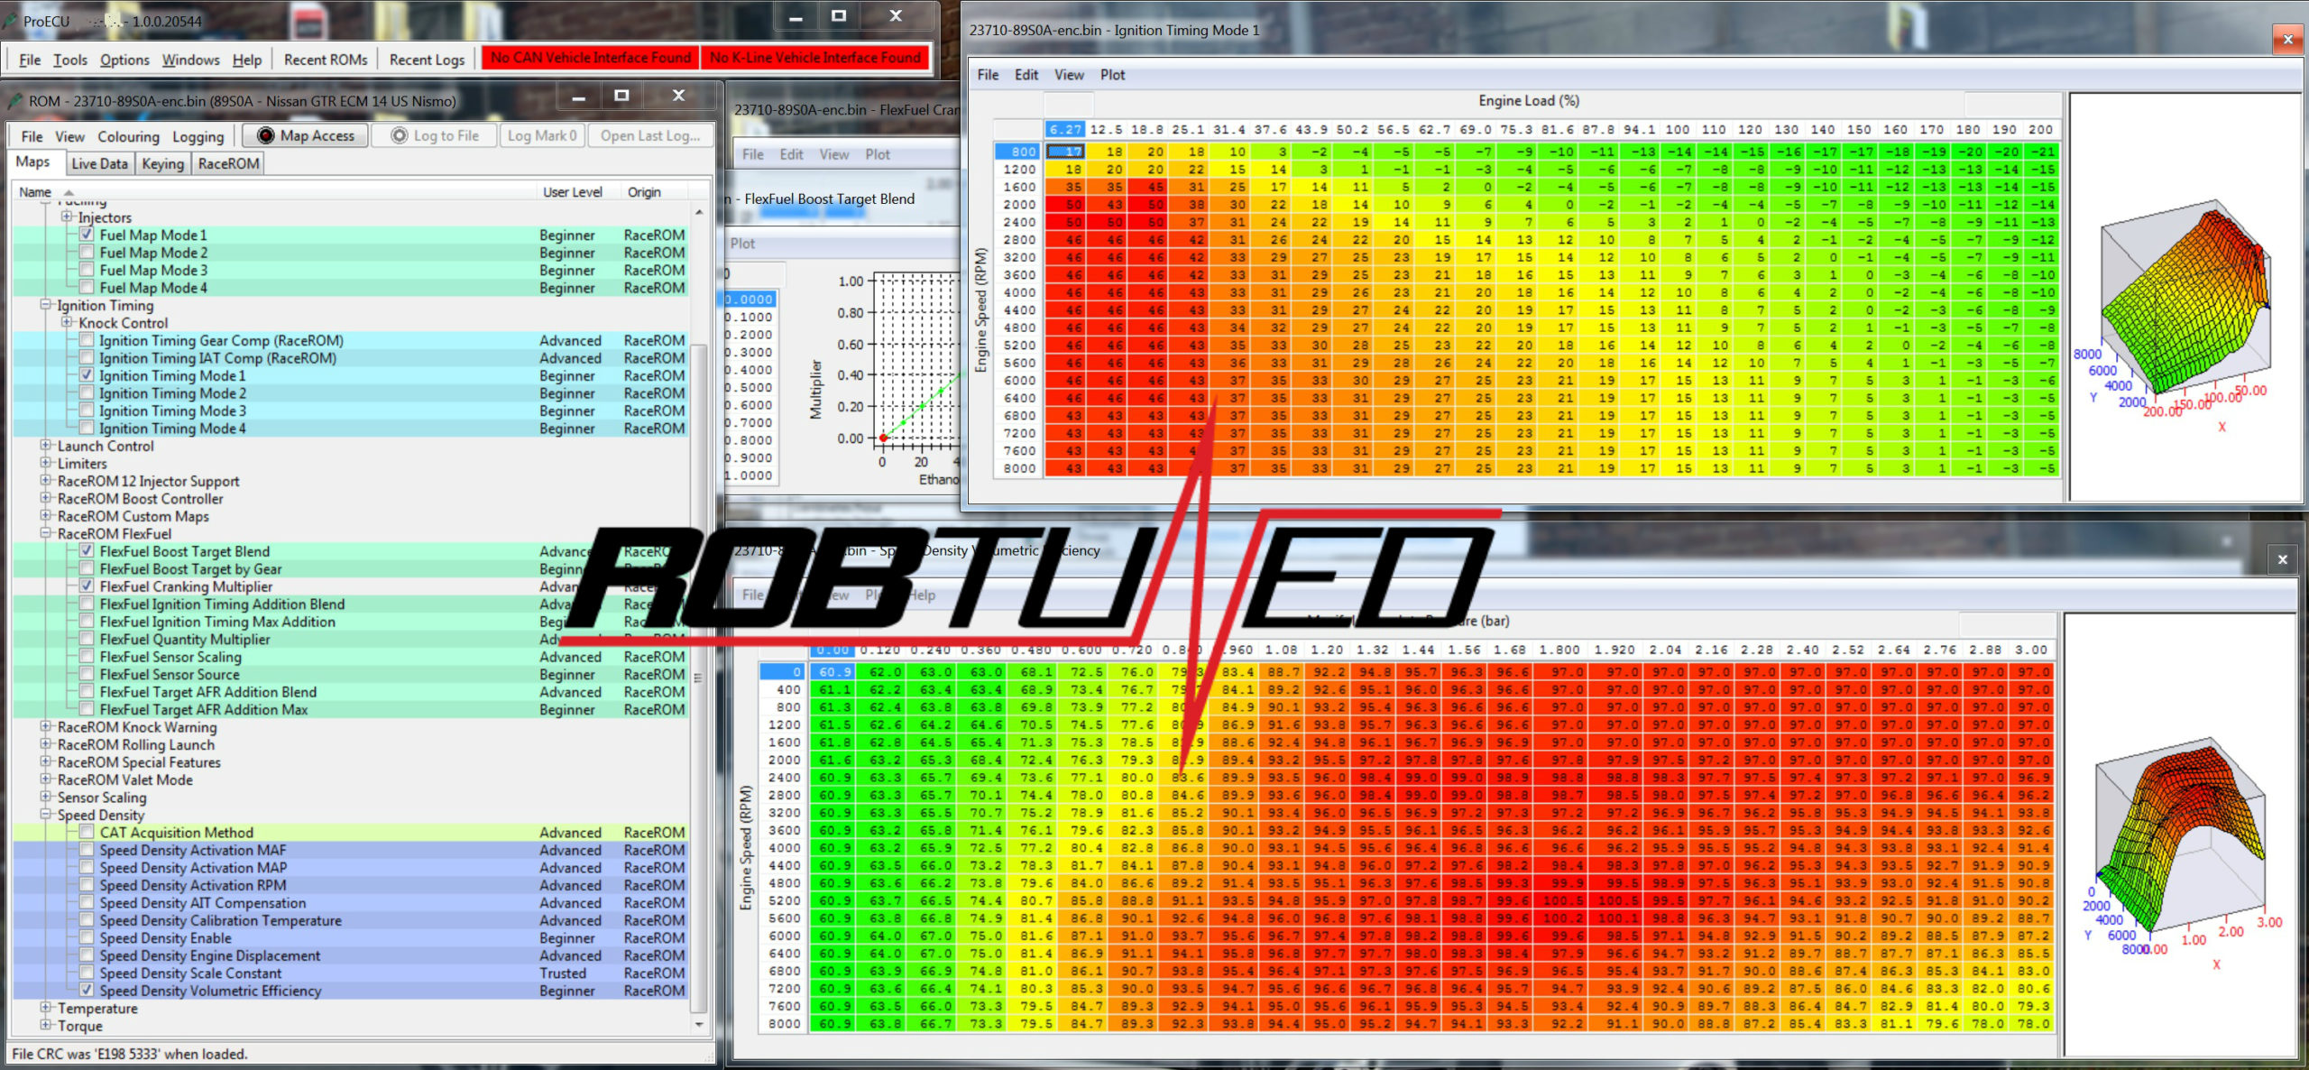Click the Recent ROMs button

point(325,60)
